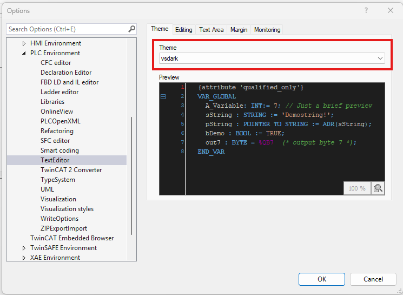This screenshot has height=295, width=403.
Task: Click the 100 % zoom level box
Action: click(357, 188)
